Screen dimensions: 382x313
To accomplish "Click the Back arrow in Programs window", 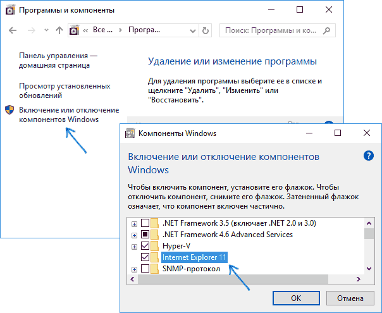I will tap(13, 30).
